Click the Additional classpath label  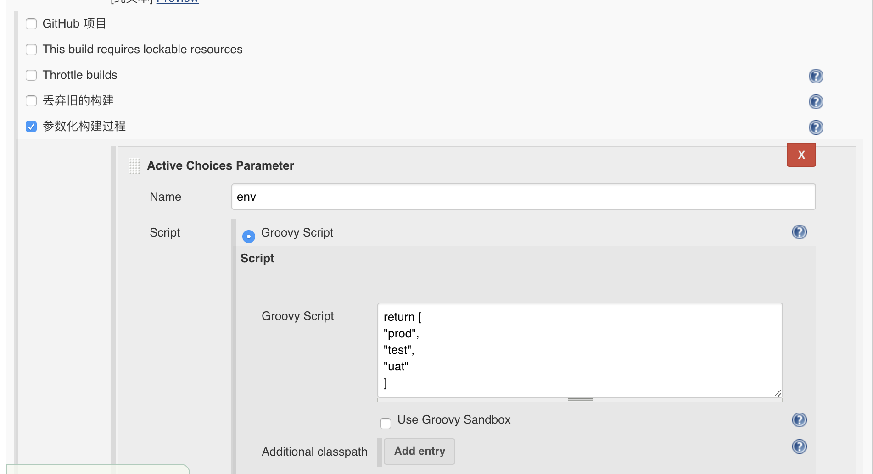pos(314,452)
